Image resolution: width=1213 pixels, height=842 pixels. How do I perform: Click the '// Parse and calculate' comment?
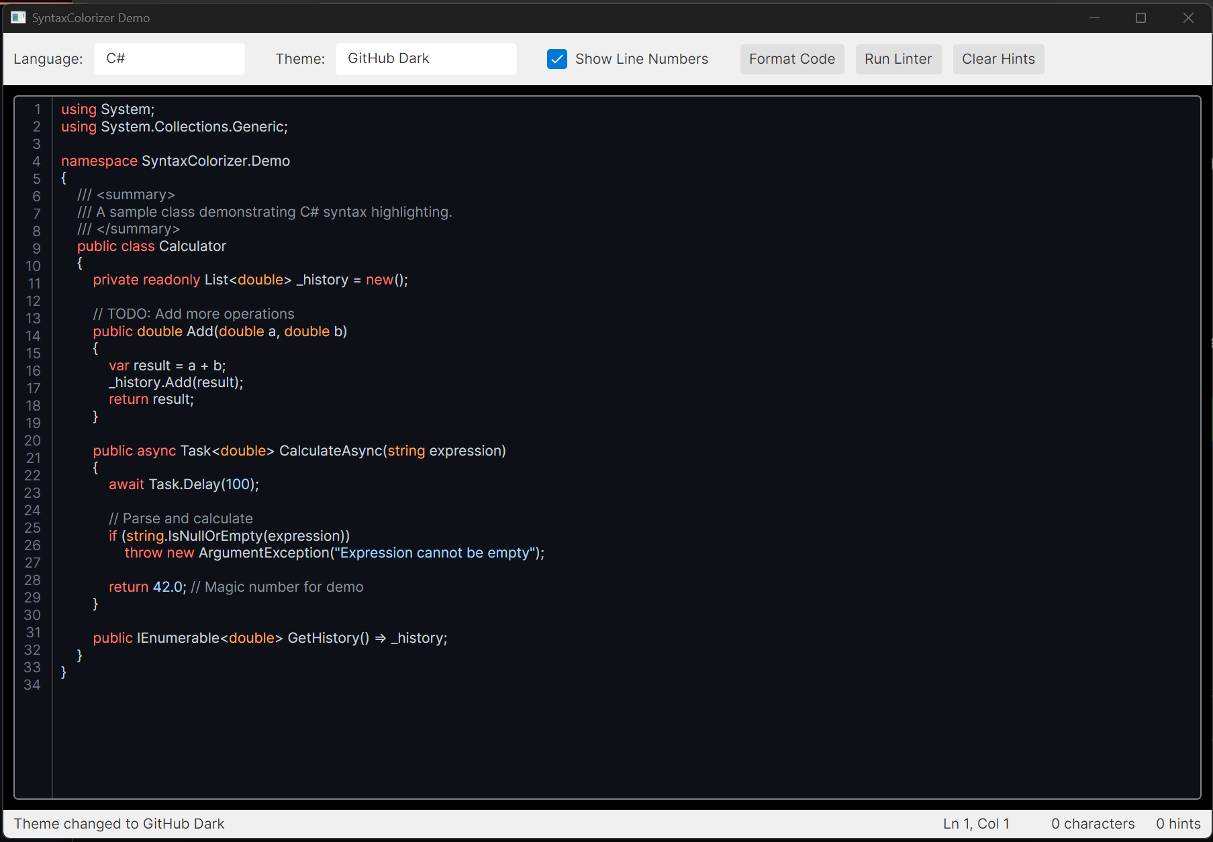181,519
